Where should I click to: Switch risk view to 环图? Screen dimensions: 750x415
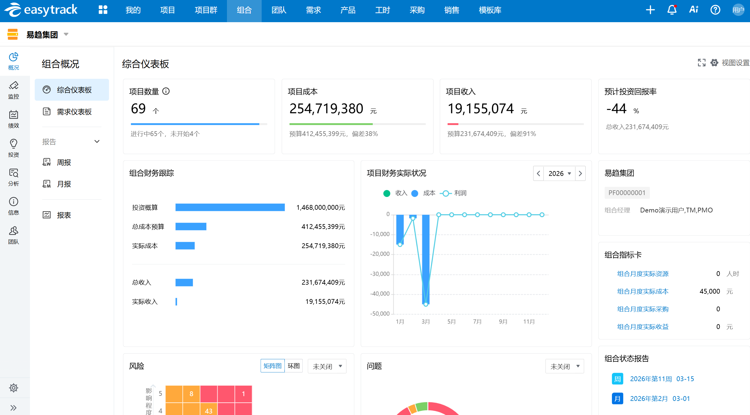[x=293, y=366]
